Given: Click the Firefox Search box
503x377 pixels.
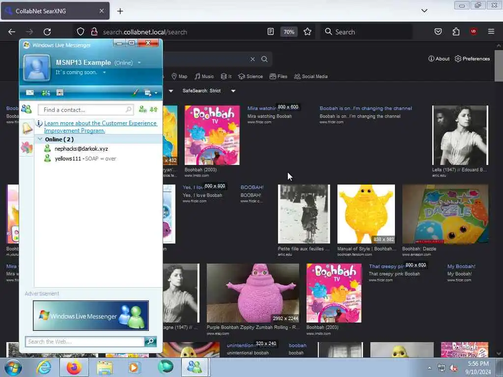Looking at the screenshot, I should (x=366, y=32).
